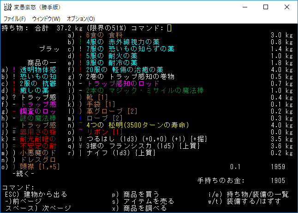The width and height of the screenshot is (298, 213).
Task: Click the potion icon beside 軽傷の治癒の薬
Action: 80,70
